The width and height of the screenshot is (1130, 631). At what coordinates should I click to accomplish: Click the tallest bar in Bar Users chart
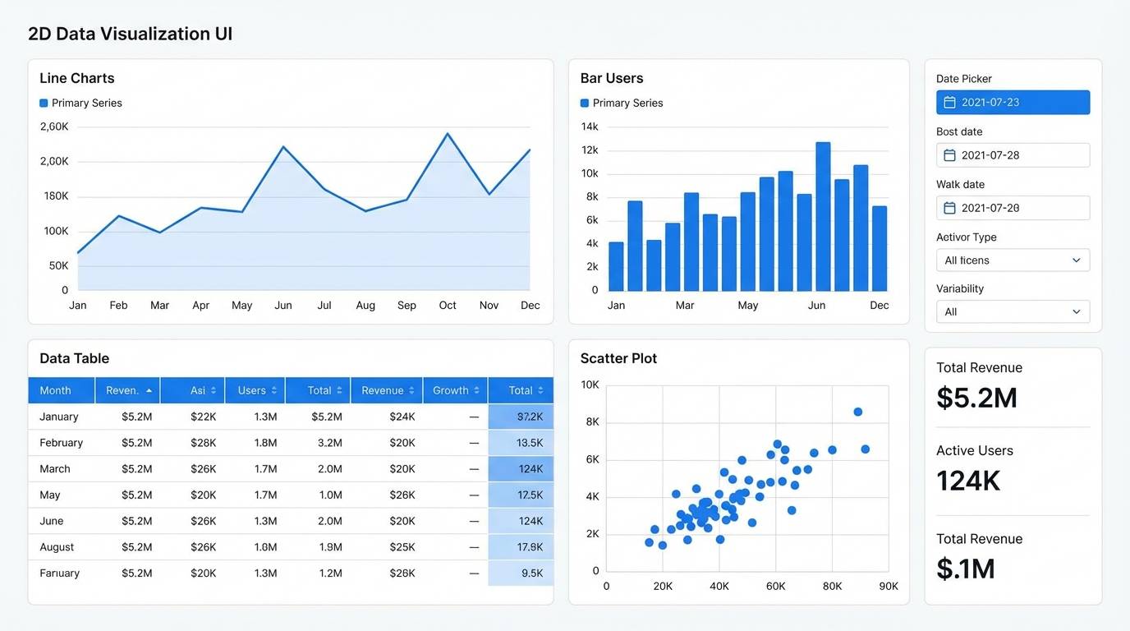823,214
